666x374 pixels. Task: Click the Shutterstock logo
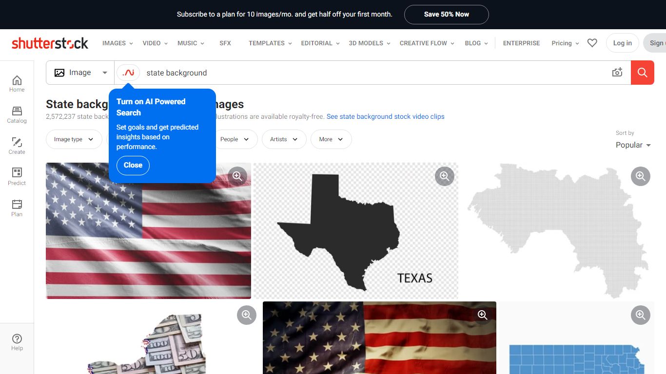click(x=50, y=43)
